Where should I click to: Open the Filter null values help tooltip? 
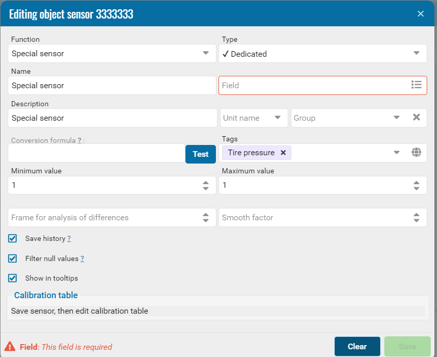point(82,258)
